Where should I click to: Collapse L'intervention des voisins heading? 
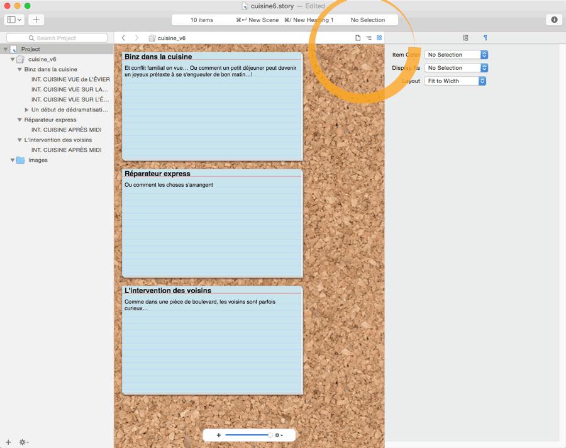pos(19,140)
